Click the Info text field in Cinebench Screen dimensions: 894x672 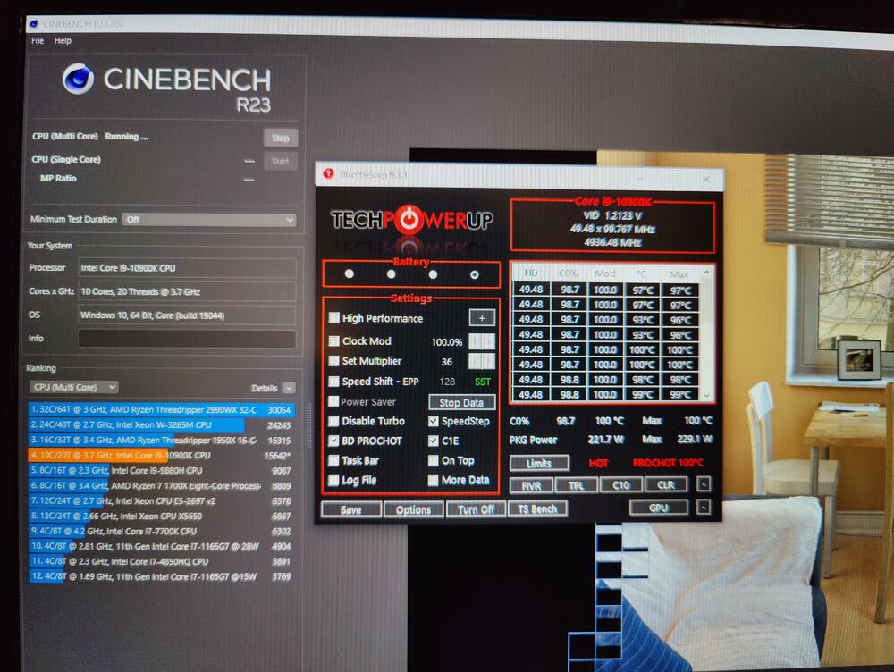tap(186, 339)
